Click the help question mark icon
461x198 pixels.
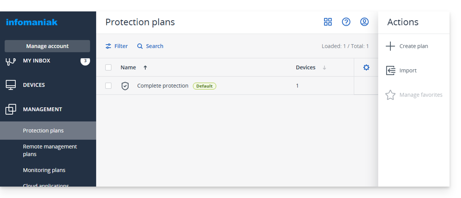[x=346, y=22]
